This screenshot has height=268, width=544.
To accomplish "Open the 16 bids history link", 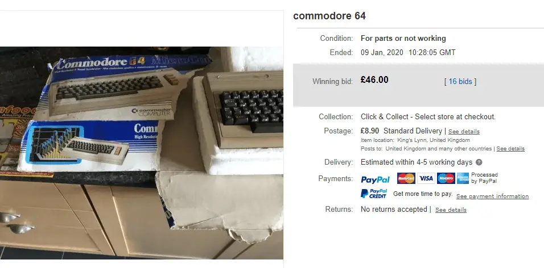I will 460,81.
